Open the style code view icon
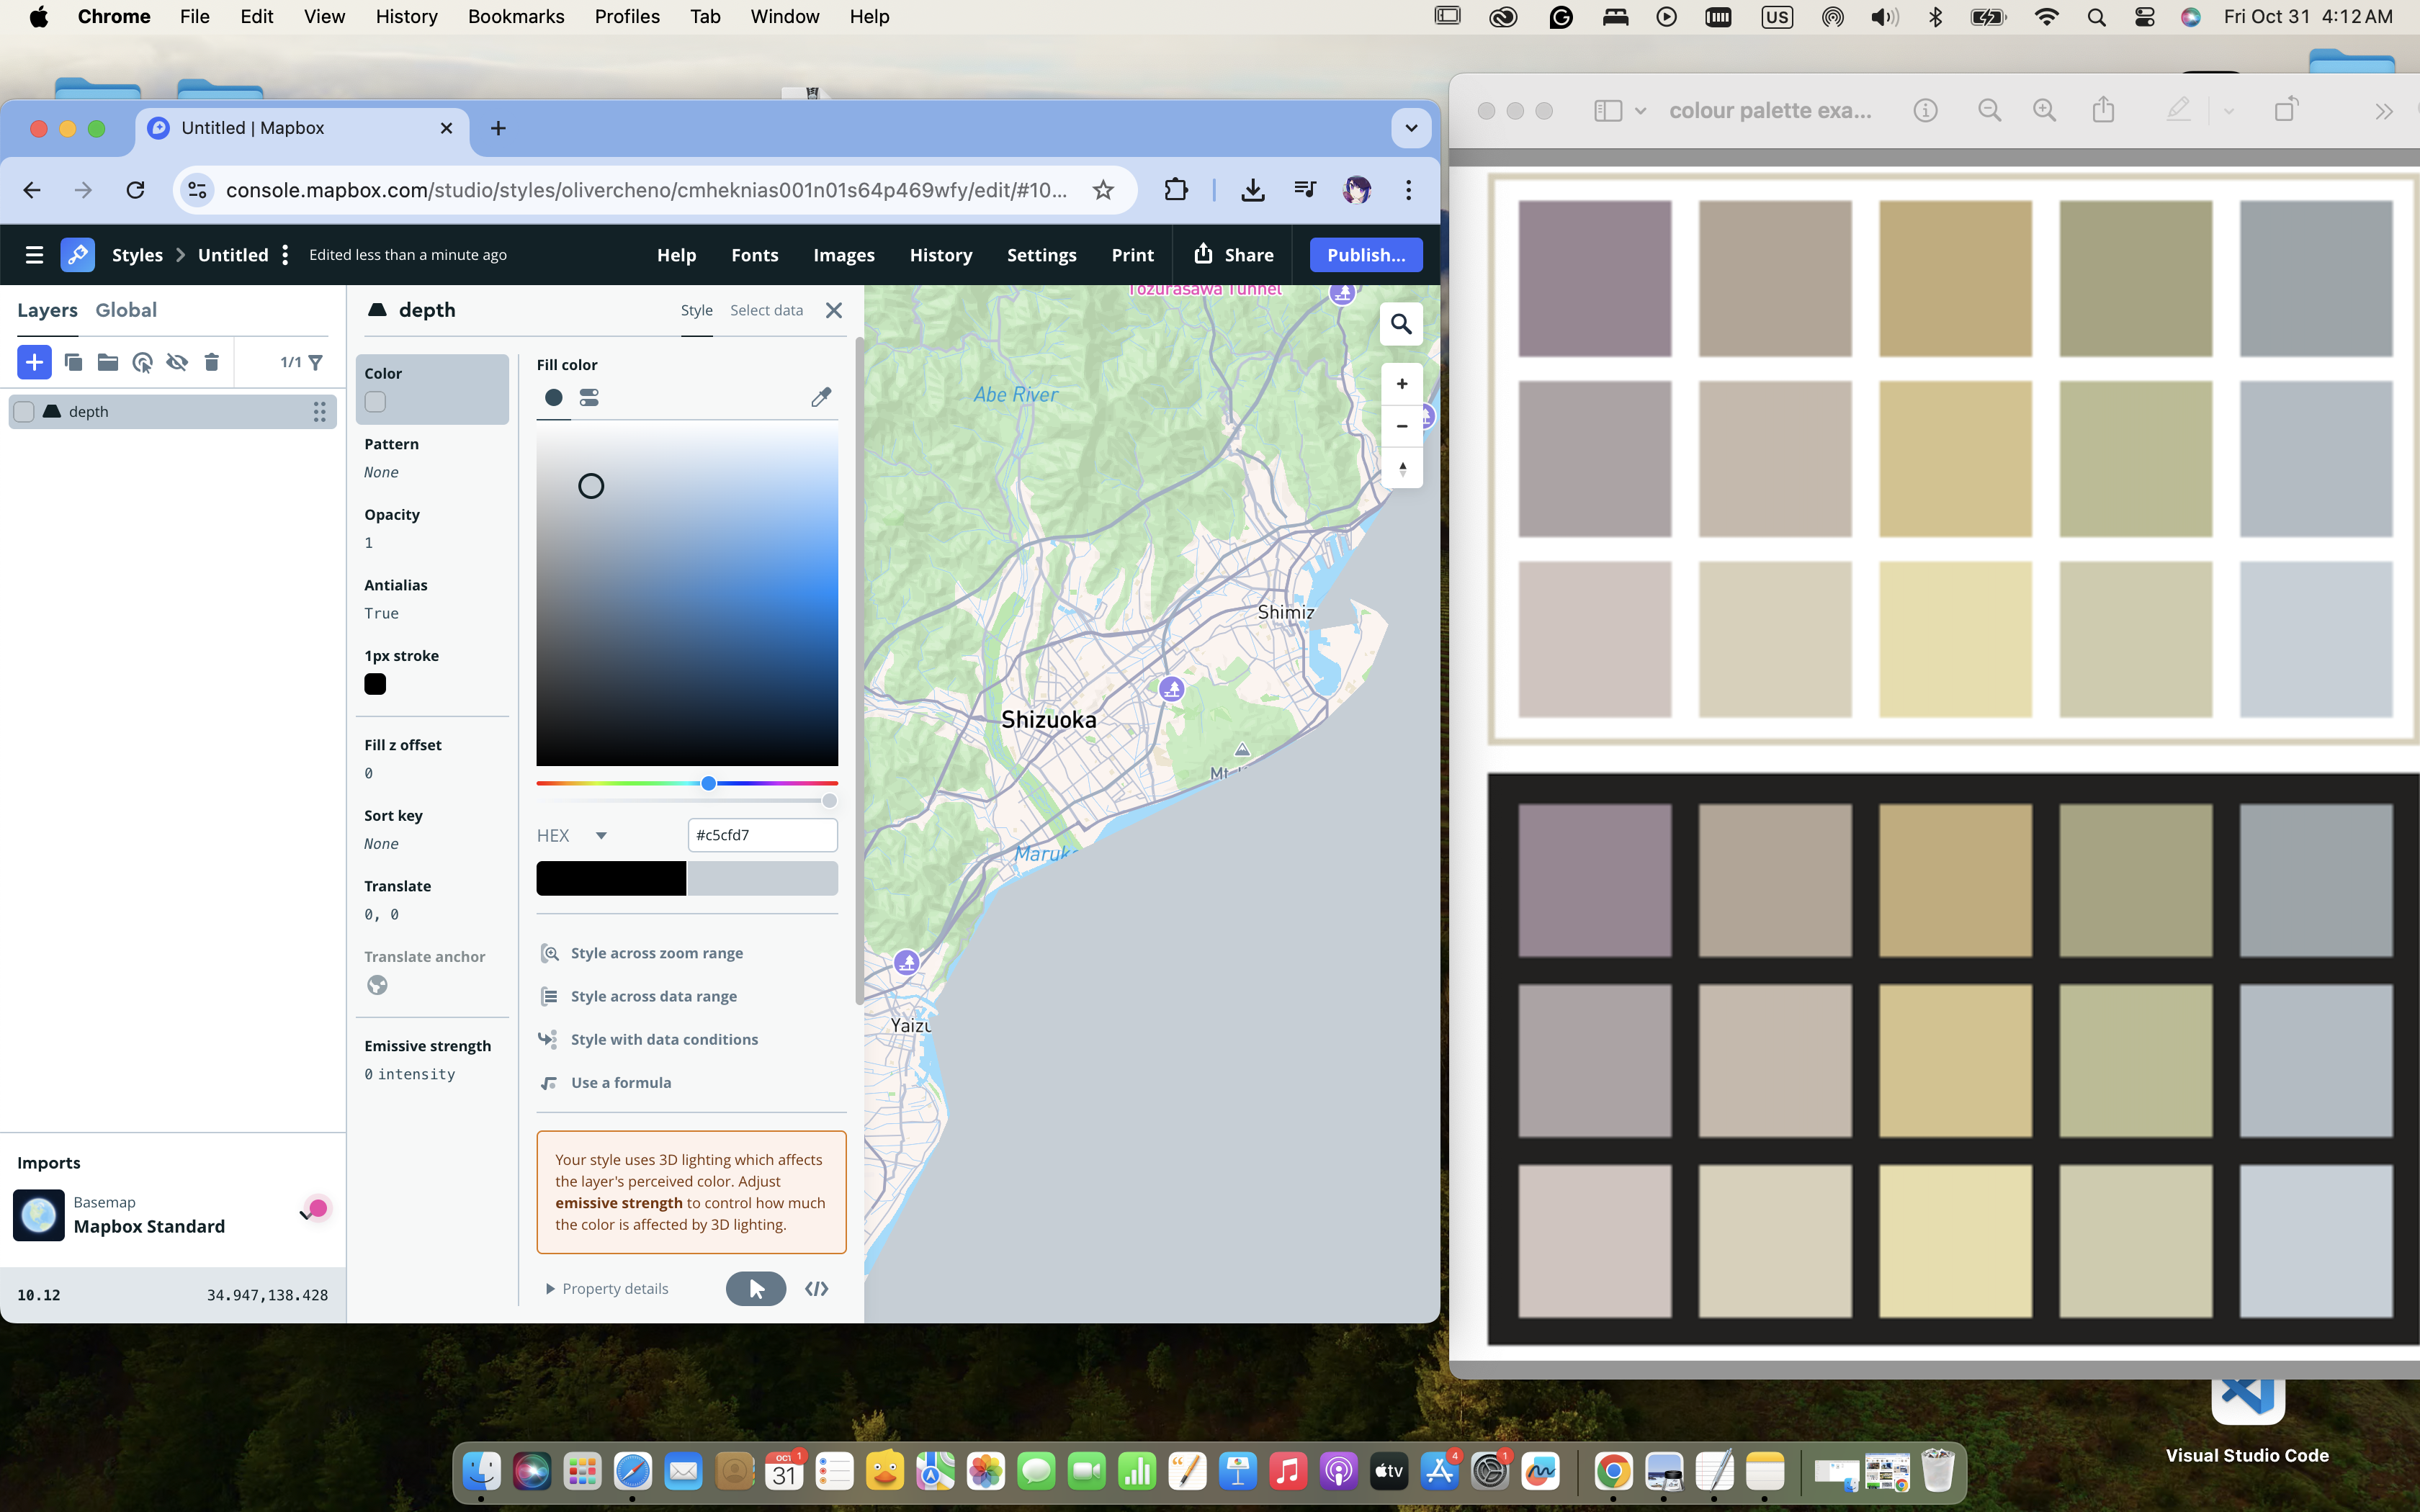2420x1512 pixels. pyautogui.click(x=816, y=1288)
